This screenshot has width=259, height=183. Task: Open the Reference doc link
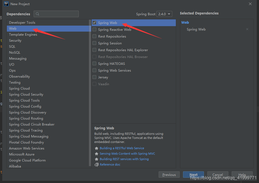pos(110,164)
